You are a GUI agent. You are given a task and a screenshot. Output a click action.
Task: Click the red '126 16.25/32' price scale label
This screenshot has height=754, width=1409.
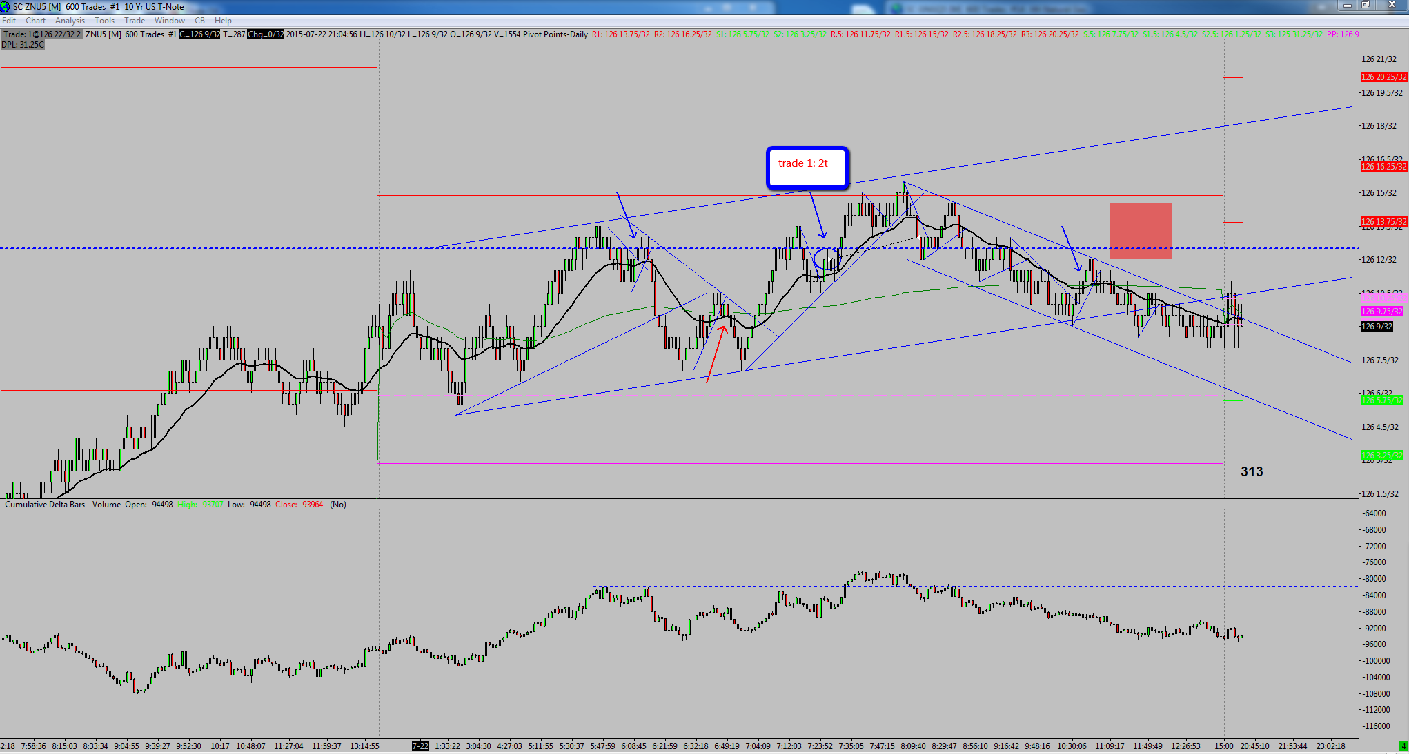(x=1383, y=167)
